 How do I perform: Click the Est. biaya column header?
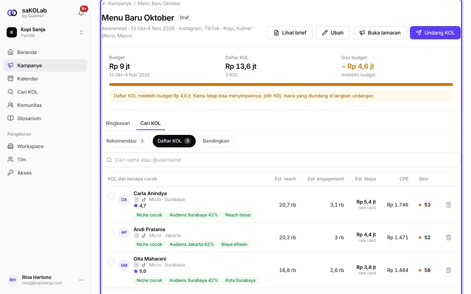point(365,179)
